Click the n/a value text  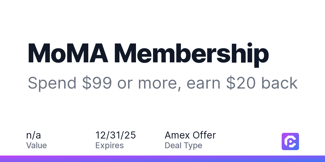(x=34, y=135)
